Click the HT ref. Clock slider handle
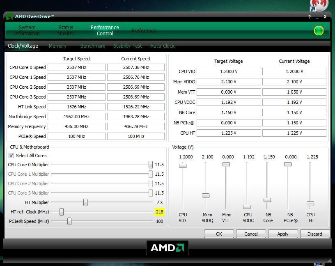Viewport: 335px width, 266px height. [62, 212]
